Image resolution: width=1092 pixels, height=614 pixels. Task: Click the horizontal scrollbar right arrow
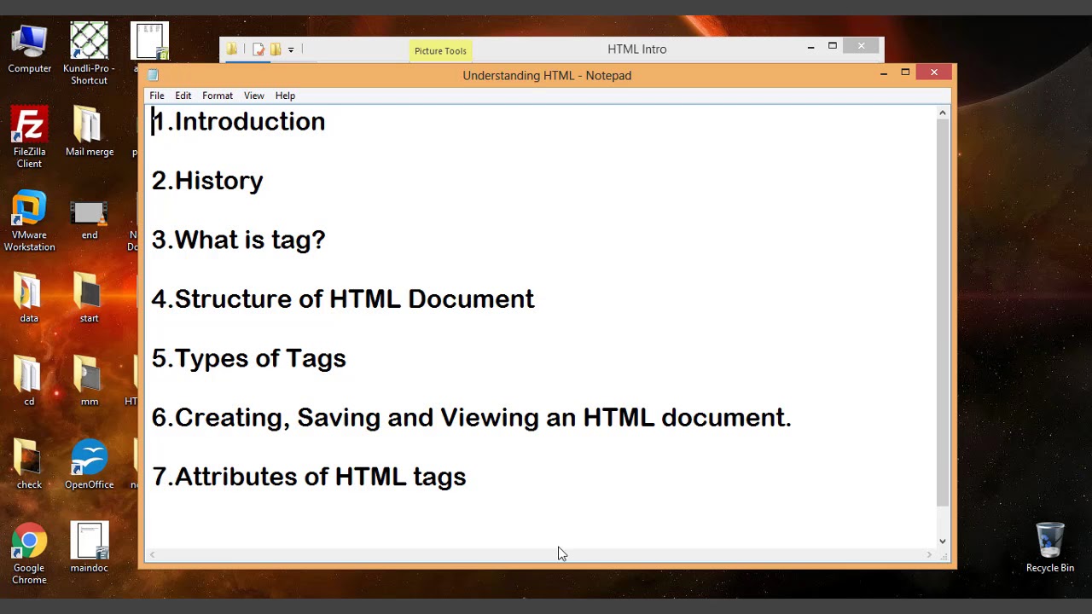[x=929, y=555]
